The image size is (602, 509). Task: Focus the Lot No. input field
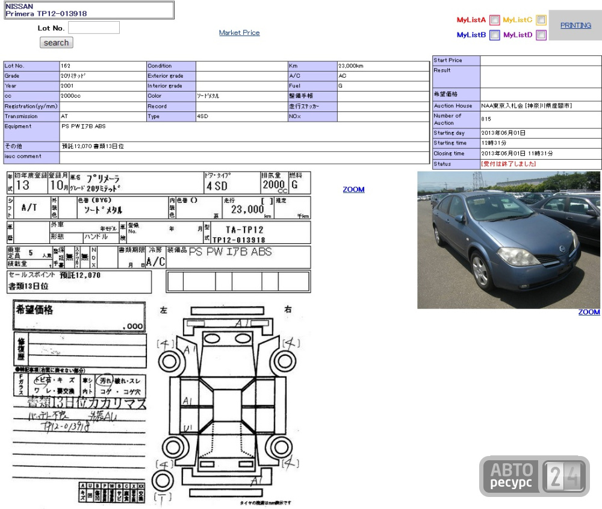(94, 28)
